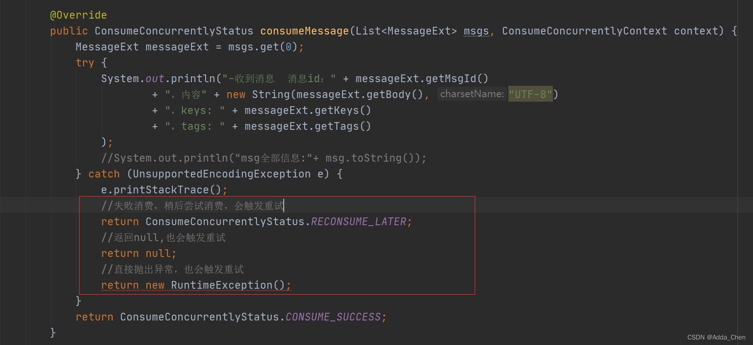Viewport: 753px width, 345px height.
Task: Click CONSUME_SUCCESS constant
Action: (333, 317)
